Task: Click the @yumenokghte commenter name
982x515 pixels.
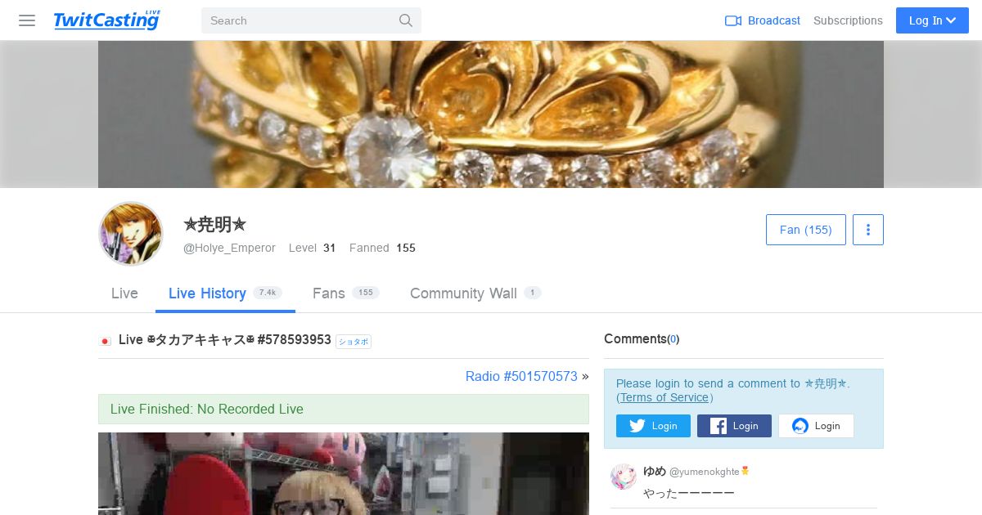Action: (704, 472)
